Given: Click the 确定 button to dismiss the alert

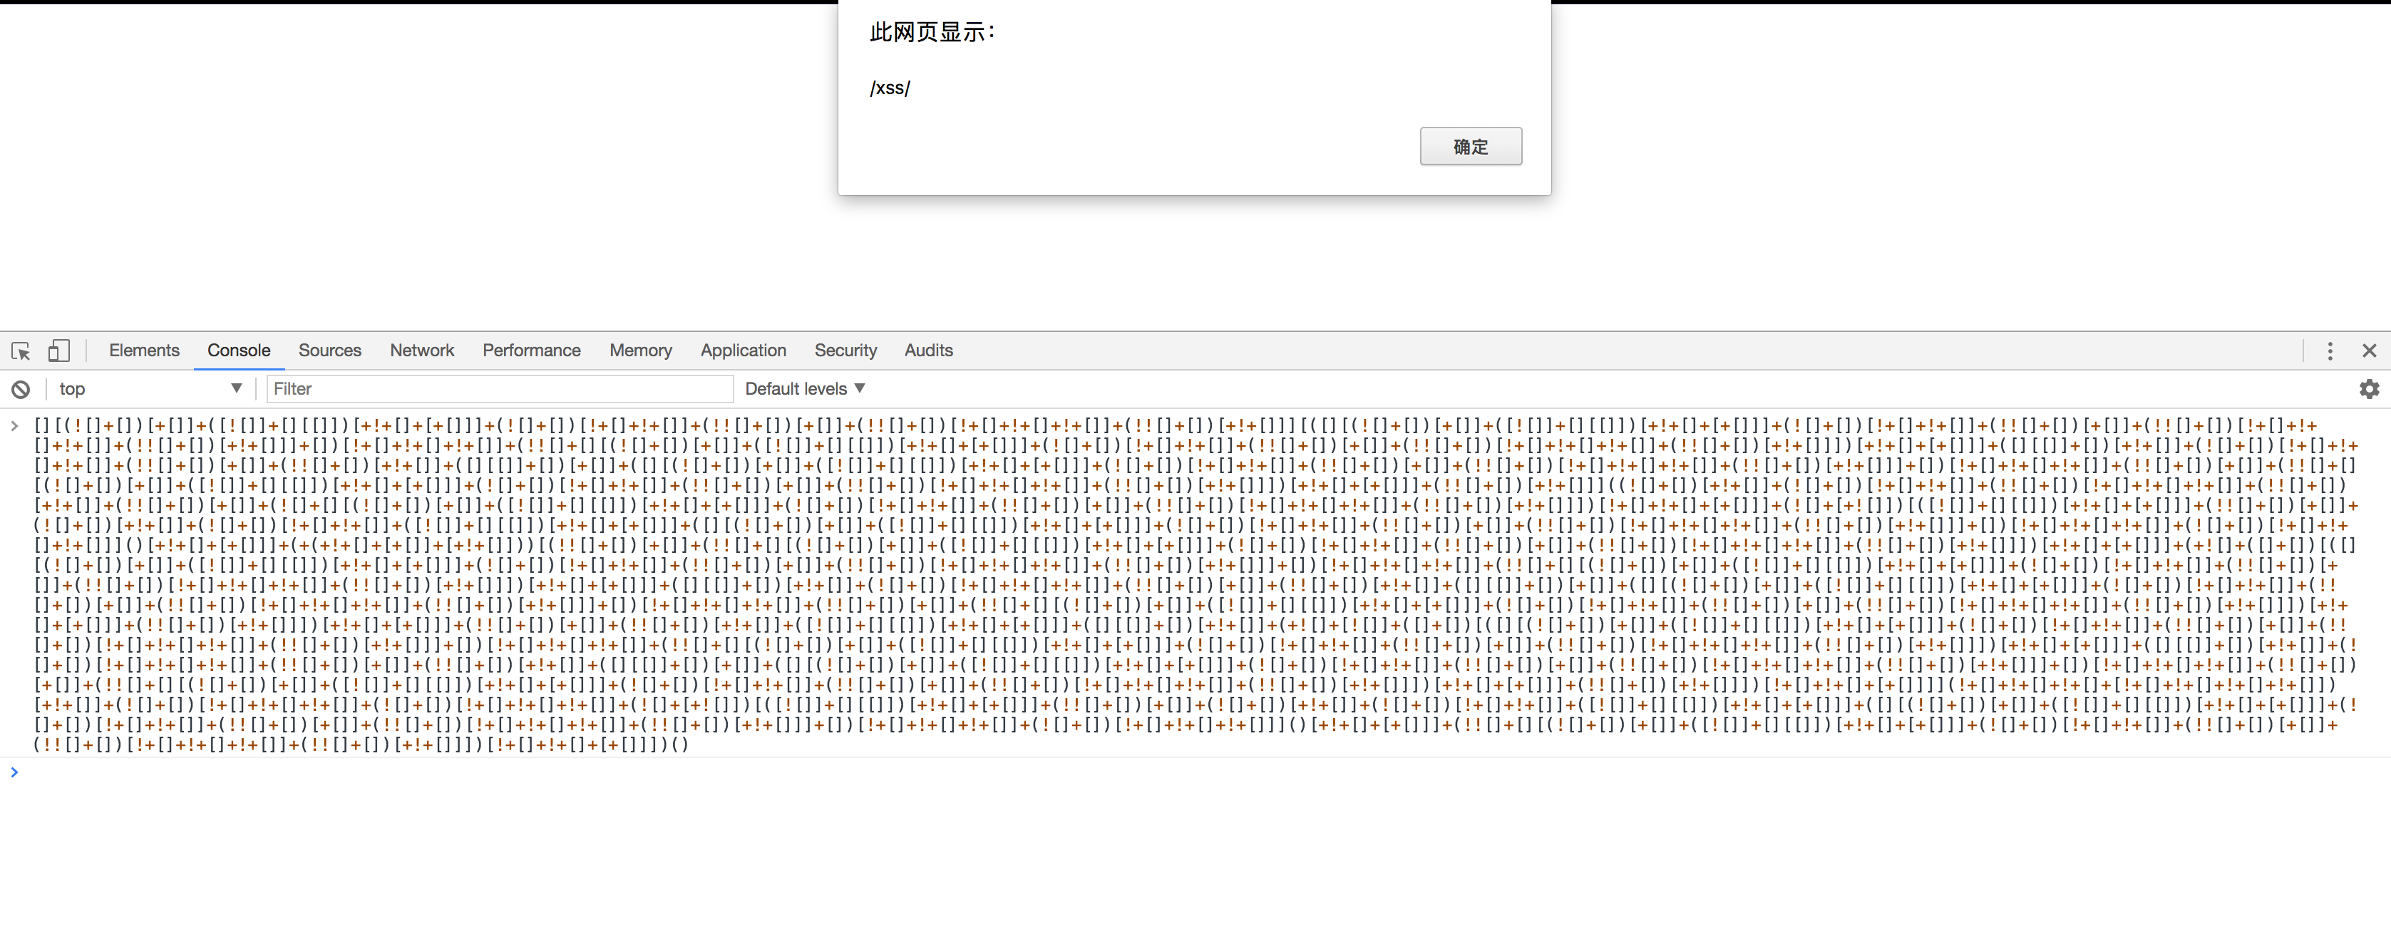Looking at the screenshot, I should pyautogui.click(x=1470, y=145).
